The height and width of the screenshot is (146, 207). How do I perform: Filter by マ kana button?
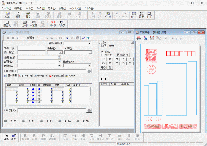(x=110, y=63)
